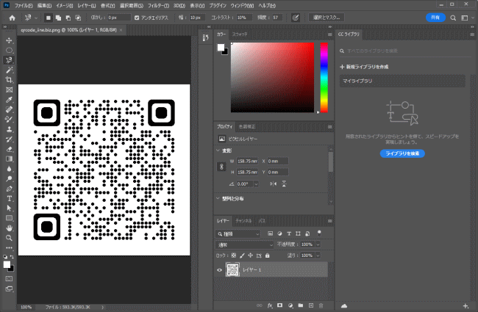Toggle lock image pixels brush icon
The image size is (478, 312).
242,255
